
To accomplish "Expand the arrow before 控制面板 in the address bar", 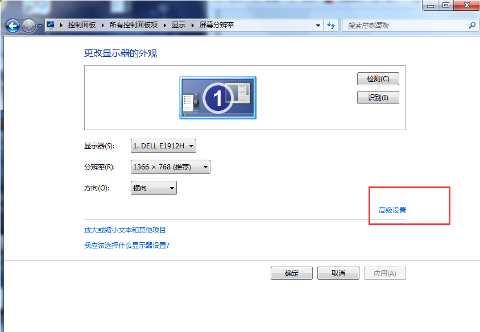I will 61,26.
